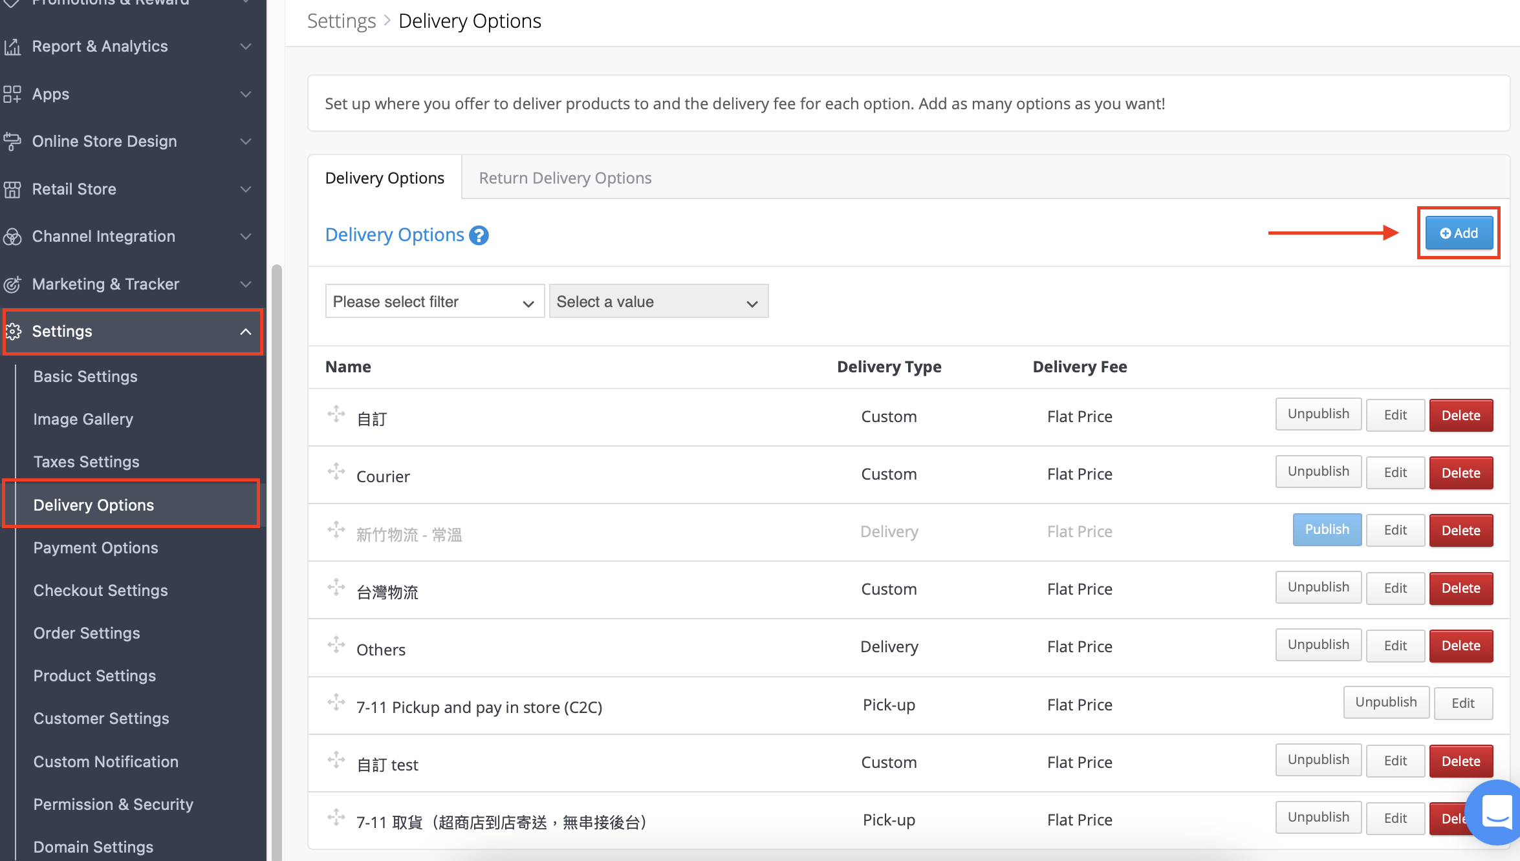Click the drag handle for 7-11 取貨 row
The image size is (1520, 861).
[x=336, y=818]
